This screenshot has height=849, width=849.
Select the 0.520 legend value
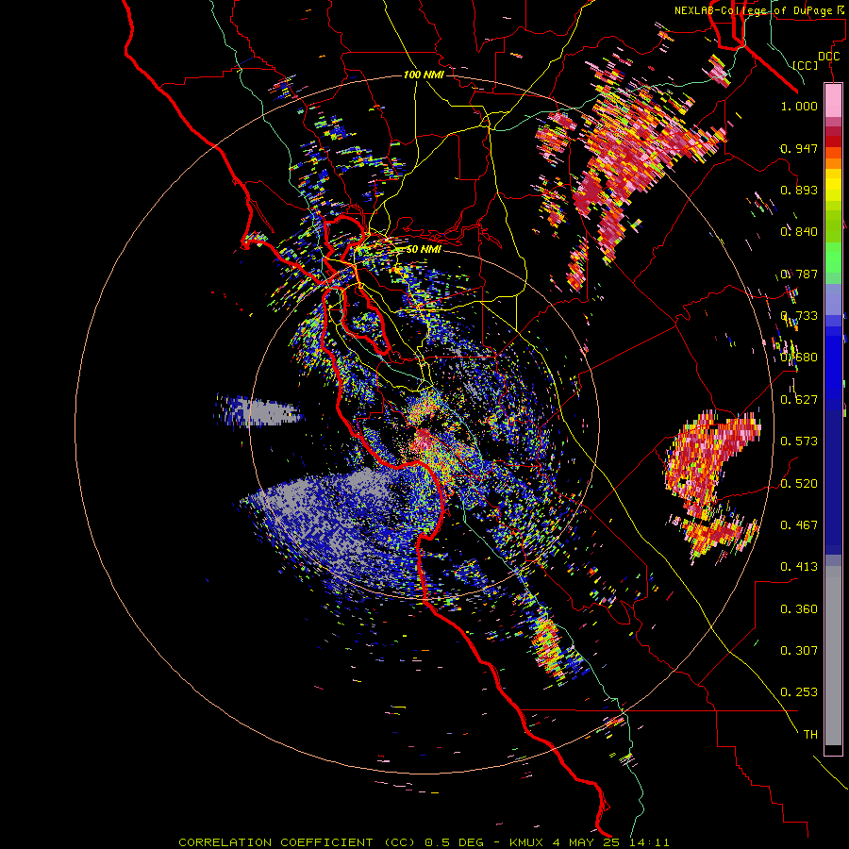799,484
